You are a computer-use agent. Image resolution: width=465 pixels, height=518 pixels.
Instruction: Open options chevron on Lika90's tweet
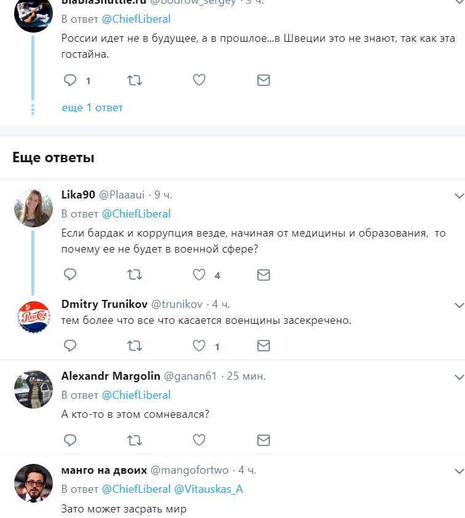(x=459, y=196)
